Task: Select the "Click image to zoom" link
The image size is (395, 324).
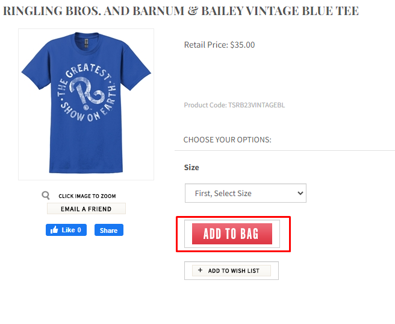Action: [x=87, y=196]
